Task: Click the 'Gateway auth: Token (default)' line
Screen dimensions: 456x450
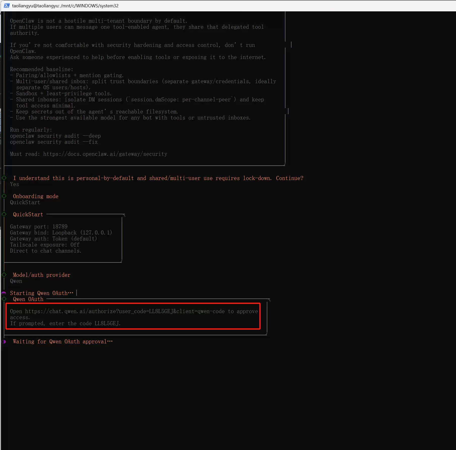Action: click(53, 239)
